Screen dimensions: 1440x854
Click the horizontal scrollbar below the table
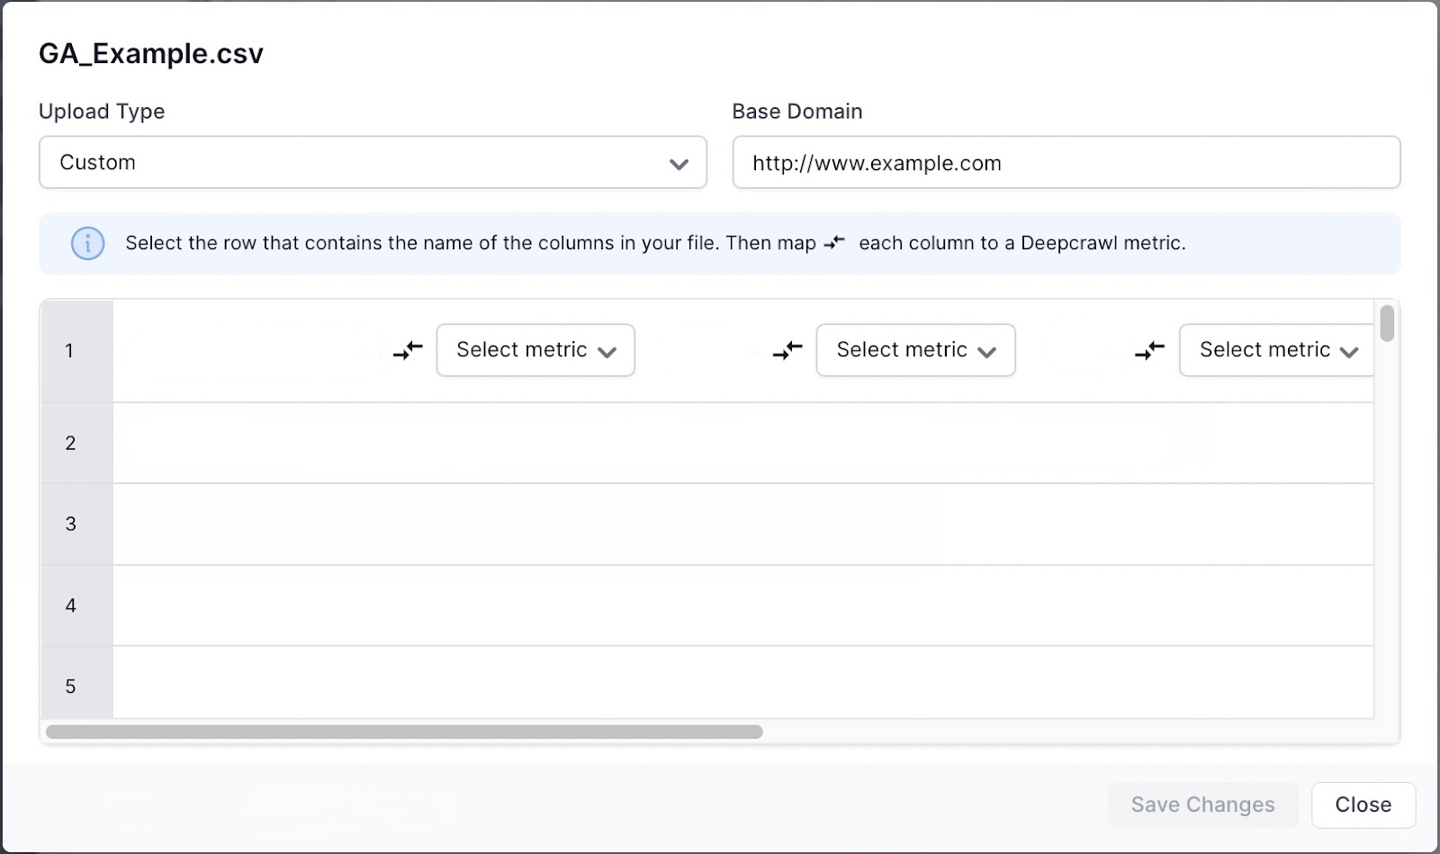tap(405, 731)
